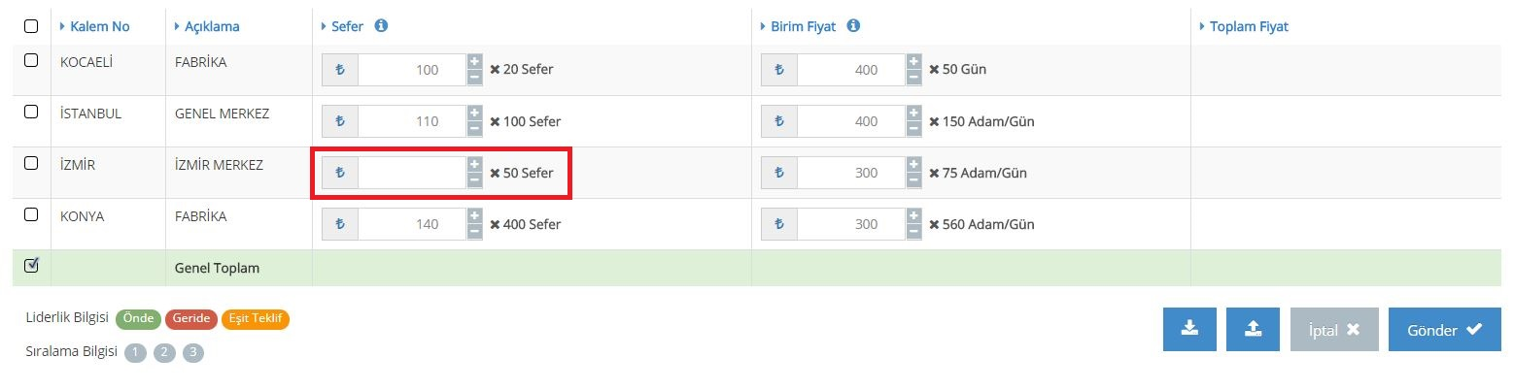Click the green Önde badge

click(x=138, y=318)
